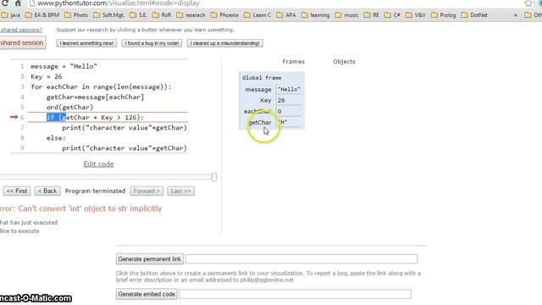Click the Forward > button

tap(147, 191)
